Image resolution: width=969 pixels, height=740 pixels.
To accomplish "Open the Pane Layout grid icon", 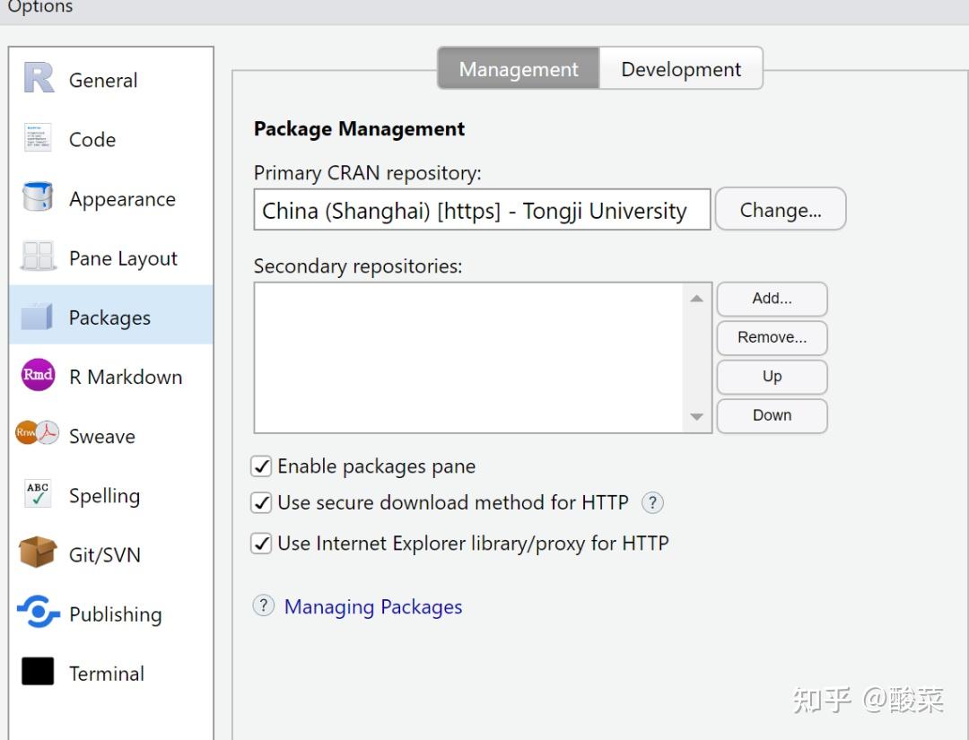I will (39, 257).
